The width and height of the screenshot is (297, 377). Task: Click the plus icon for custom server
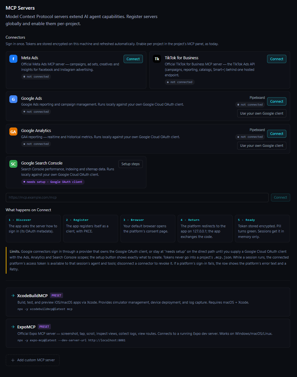13,360
